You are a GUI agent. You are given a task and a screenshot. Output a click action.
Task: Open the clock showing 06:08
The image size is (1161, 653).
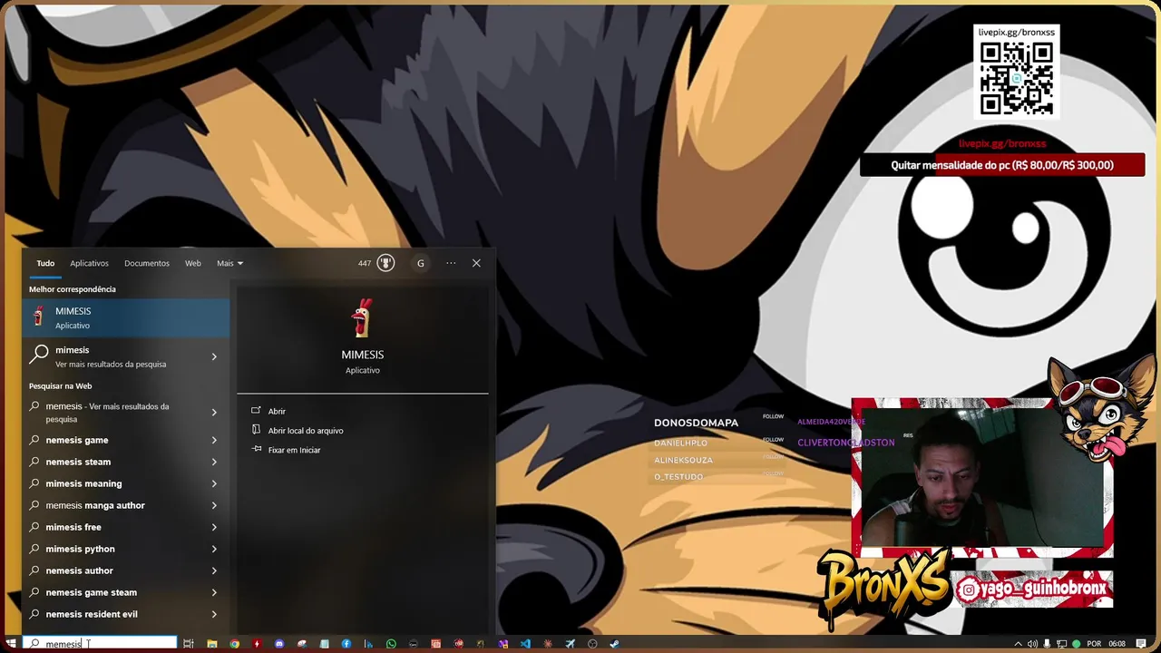tap(1117, 644)
